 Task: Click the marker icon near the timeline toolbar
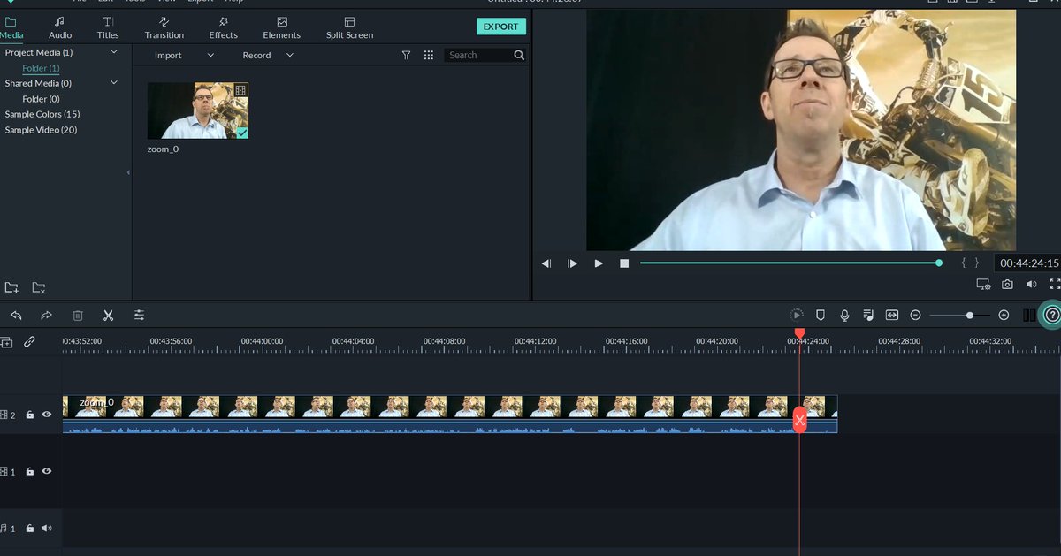(x=820, y=315)
